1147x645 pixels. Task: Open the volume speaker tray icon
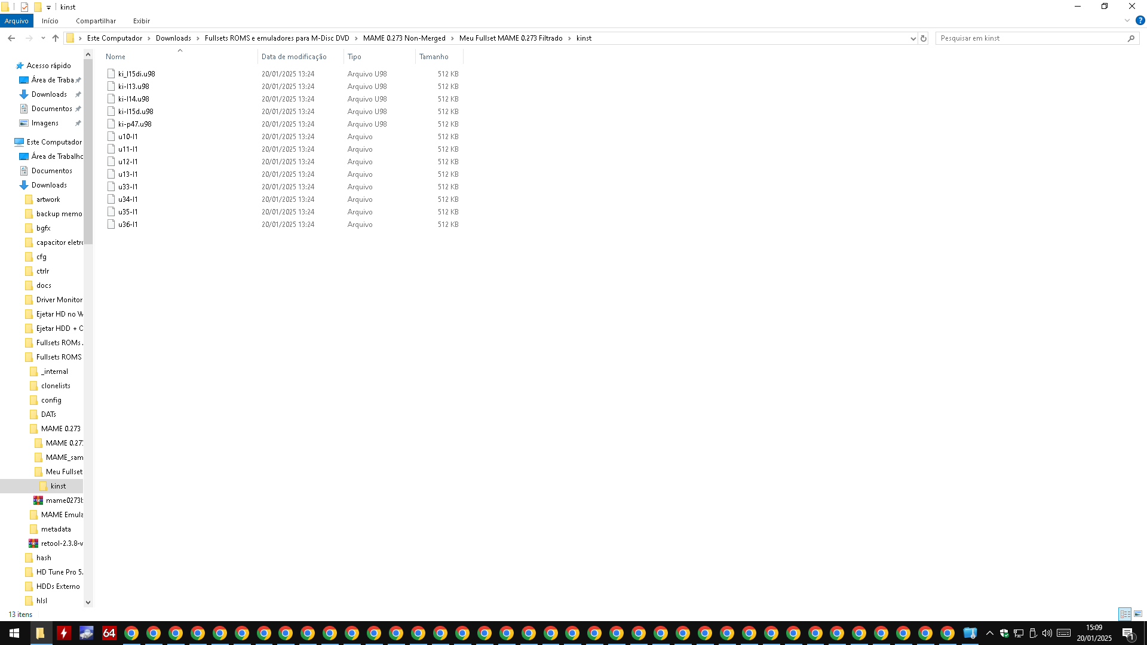[x=1047, y=633]
